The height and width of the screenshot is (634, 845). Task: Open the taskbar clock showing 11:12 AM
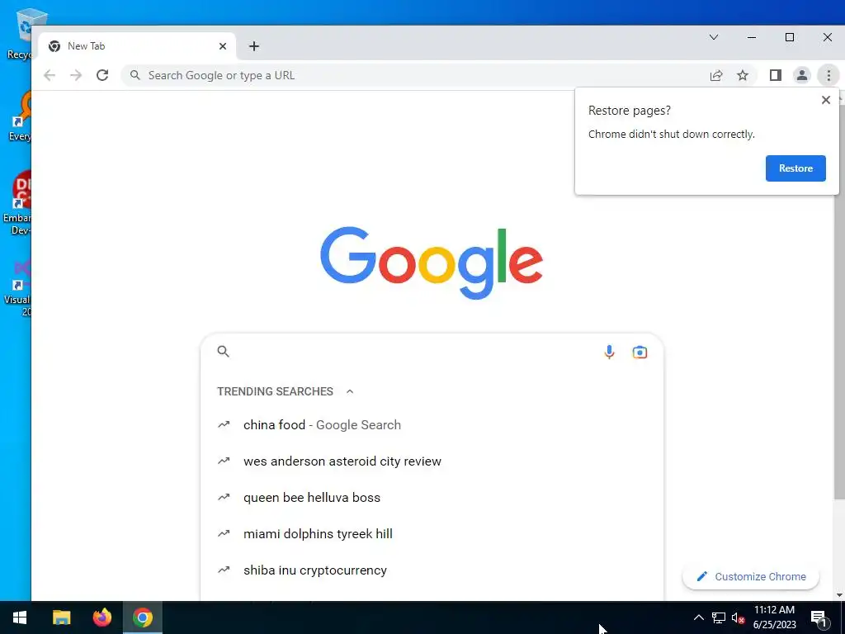(x=774, y=617)
